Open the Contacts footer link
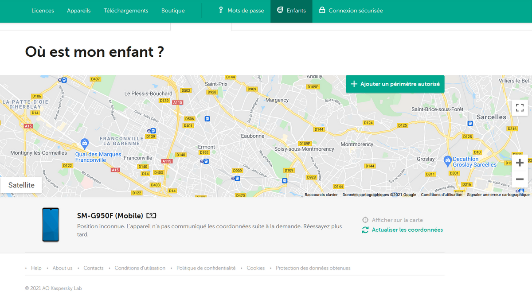 click(94, 268)
